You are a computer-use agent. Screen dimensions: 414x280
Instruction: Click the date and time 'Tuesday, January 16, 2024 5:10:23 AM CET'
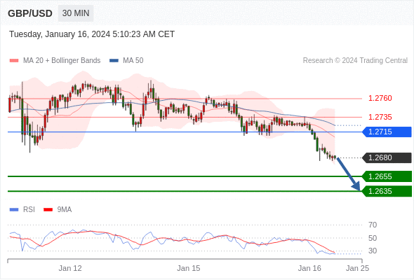click(x=92, y=34)
